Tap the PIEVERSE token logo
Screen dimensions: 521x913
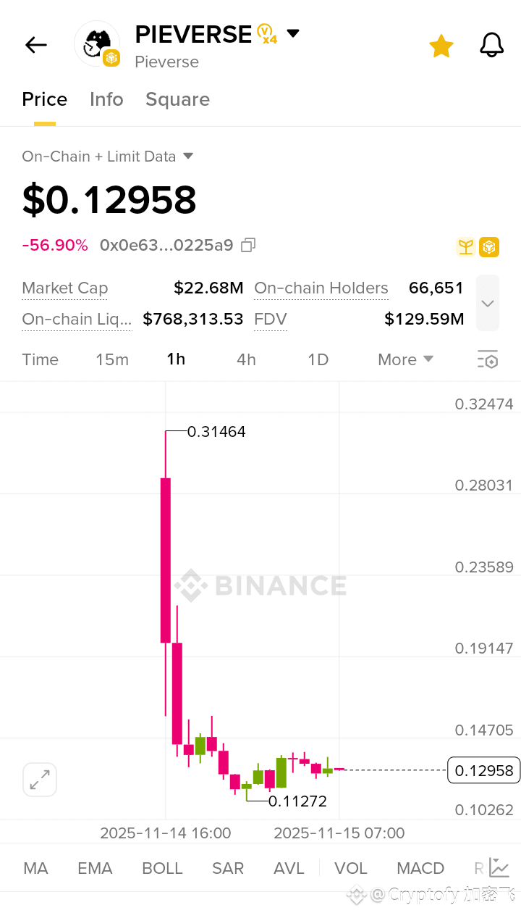click(97, 43)
